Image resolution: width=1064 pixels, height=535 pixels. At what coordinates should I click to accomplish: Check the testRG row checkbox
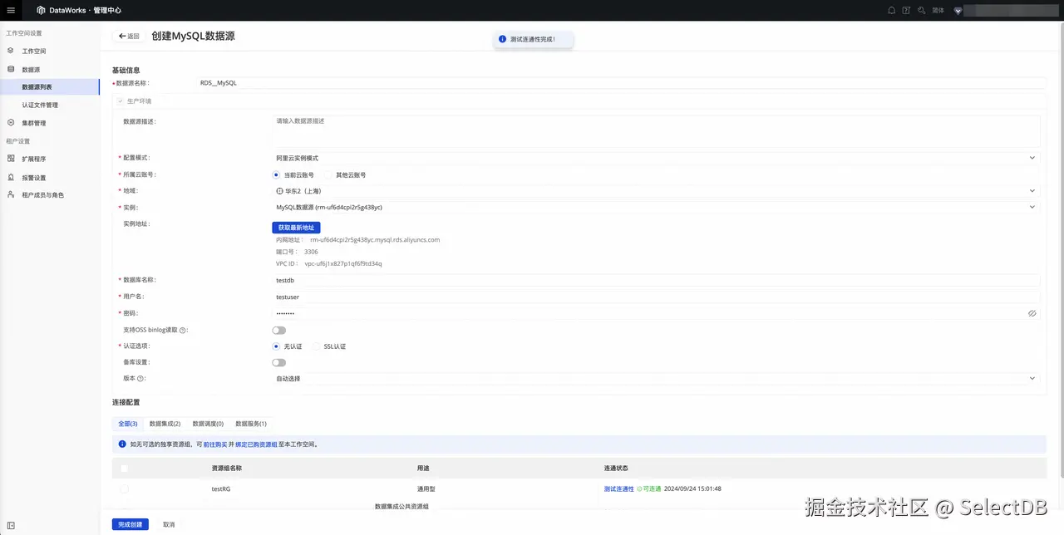[124, 488]
